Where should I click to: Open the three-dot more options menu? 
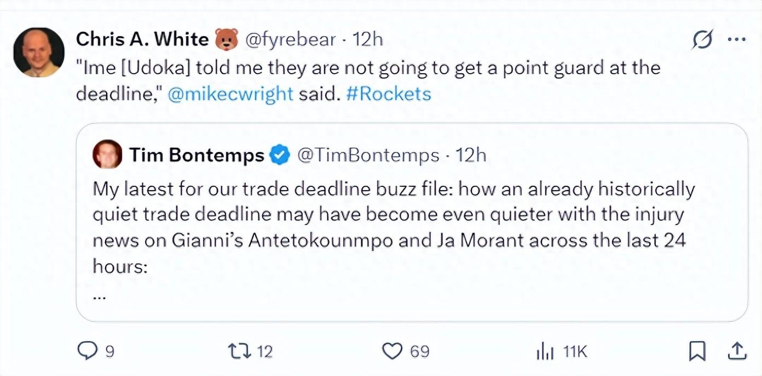point(736,39)
